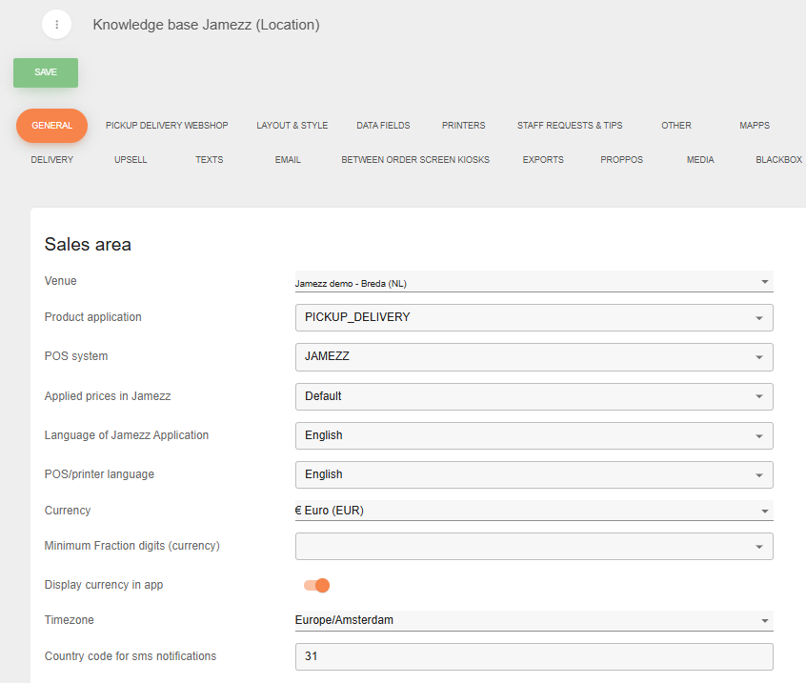Viewport: 806px width, 683px height.
Task: Go to the Printers tab
Action: 463,126
